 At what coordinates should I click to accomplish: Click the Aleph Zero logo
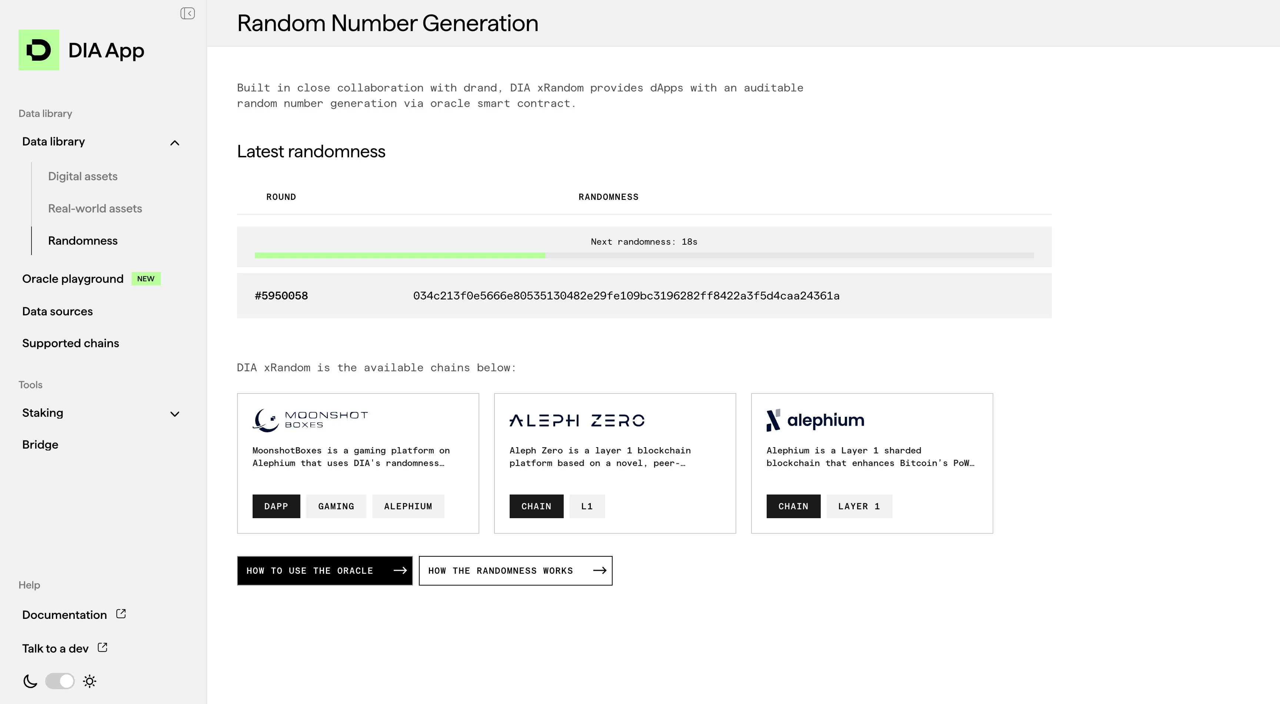point(576,420)
